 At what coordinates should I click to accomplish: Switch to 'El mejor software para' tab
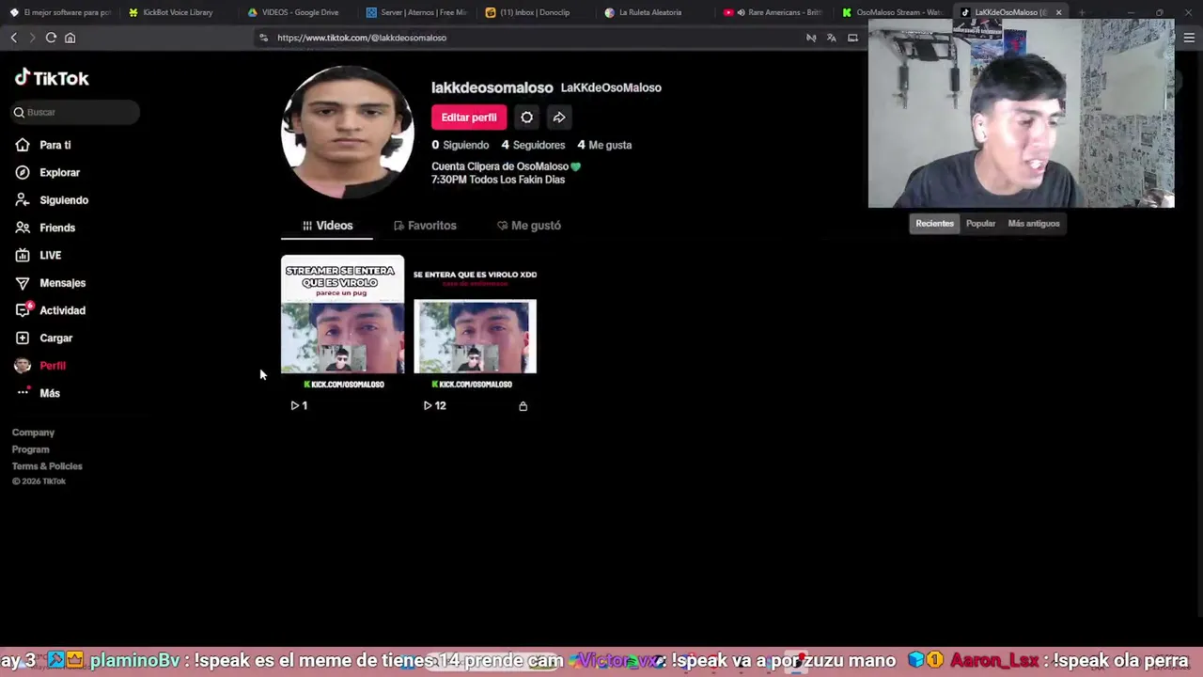click(x=60, y=12)
